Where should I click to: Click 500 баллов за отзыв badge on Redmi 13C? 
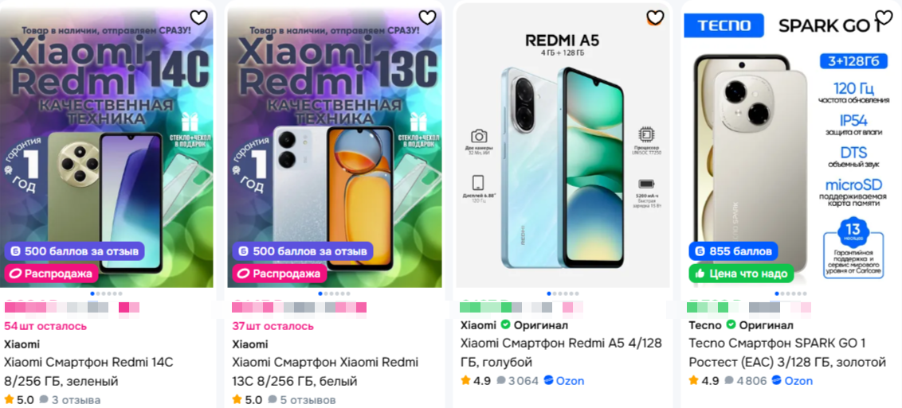(x=303, y=251)
